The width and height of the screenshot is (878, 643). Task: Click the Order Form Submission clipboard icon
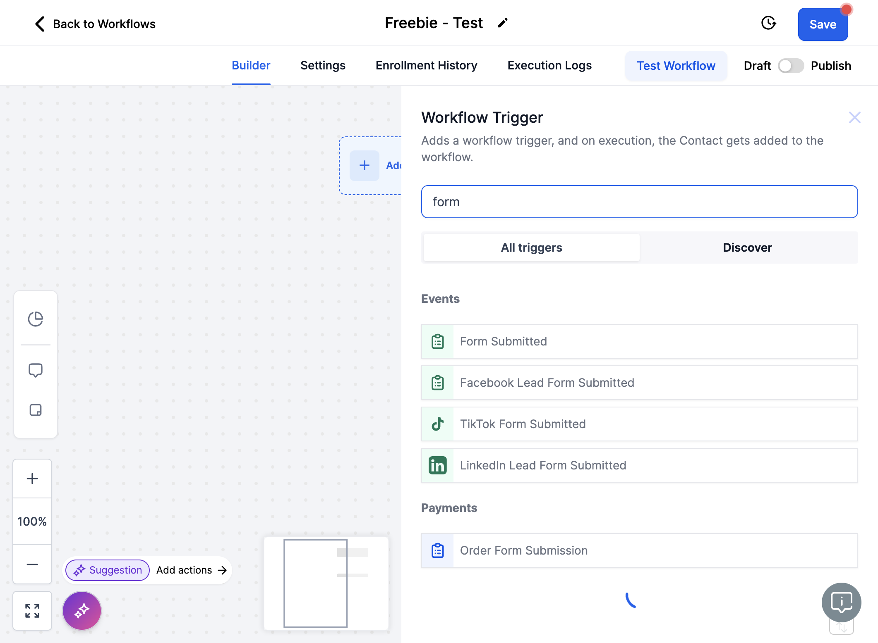click(x=437, y=550)
